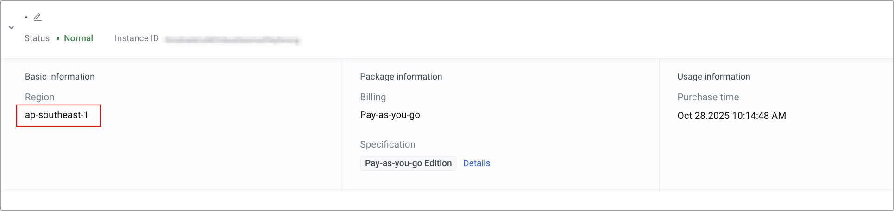The image size is (894, 211).
Task: Click the green status dot indicator
Action: pyautogui.click(x=58, y=38)
